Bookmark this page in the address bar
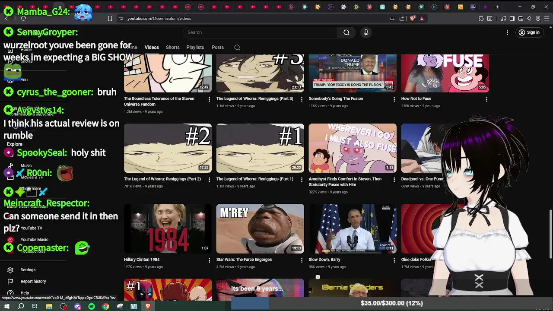Screen dimensions: 553x311 click(110, 19)
